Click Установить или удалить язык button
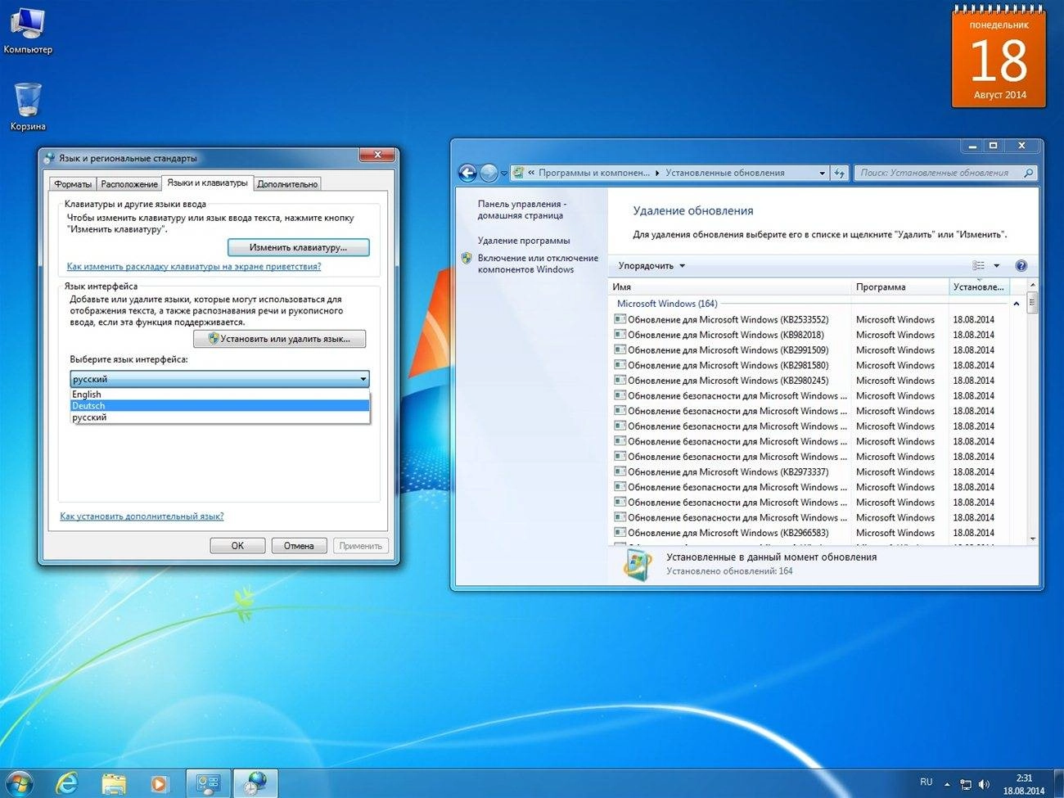Screen dimensions: 1064x798 (x=279, y=339)
